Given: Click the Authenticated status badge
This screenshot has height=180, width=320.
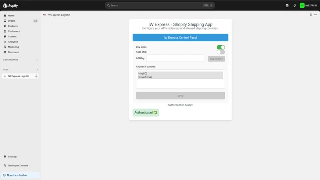Looking at the screenshot, I should [x=146, y=112].
